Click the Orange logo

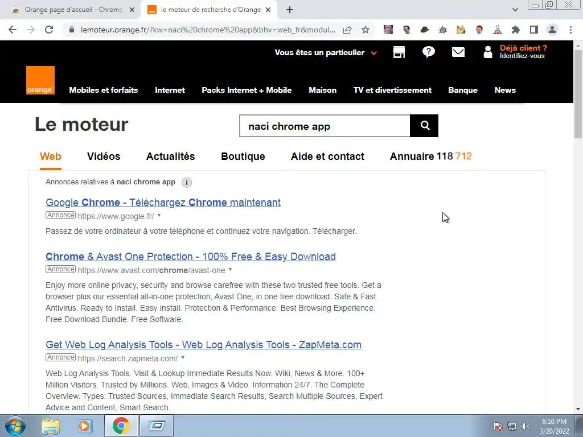[x=40, y=80]
